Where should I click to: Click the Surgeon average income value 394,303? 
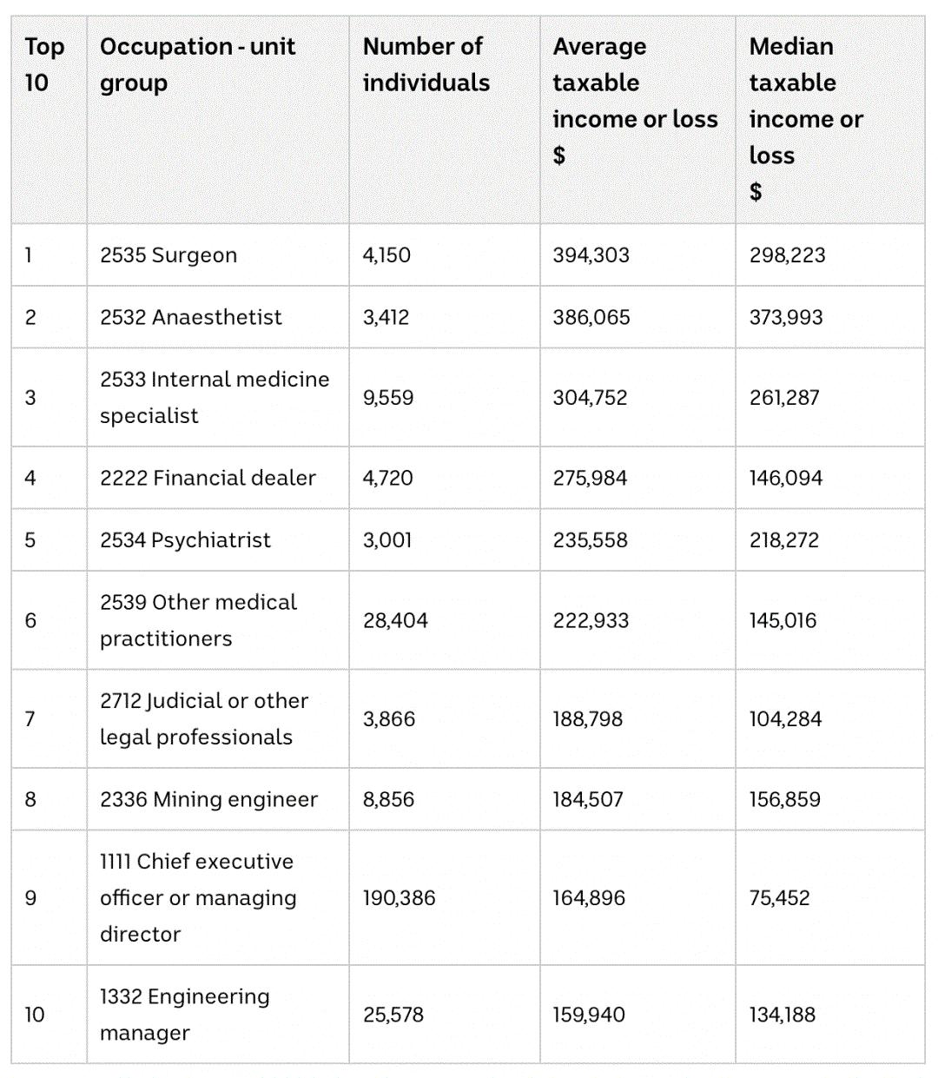coord(591,255)
